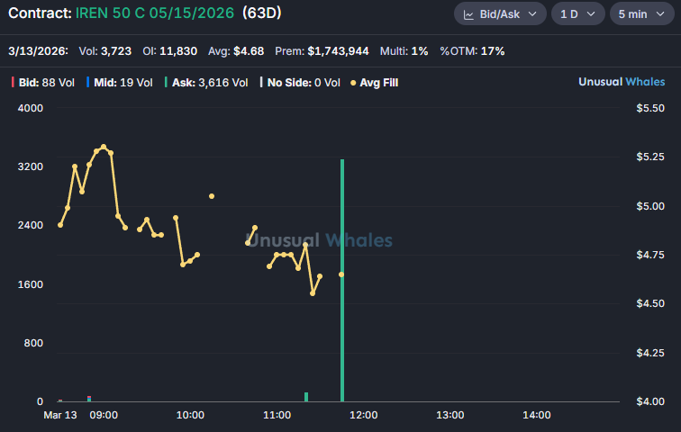The image size is (681, 432).
Task: Click the $5.25 price axis label
Action: [650, 157]
